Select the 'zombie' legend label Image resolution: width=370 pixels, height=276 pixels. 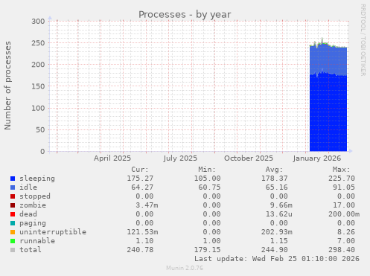coord(33,205)
